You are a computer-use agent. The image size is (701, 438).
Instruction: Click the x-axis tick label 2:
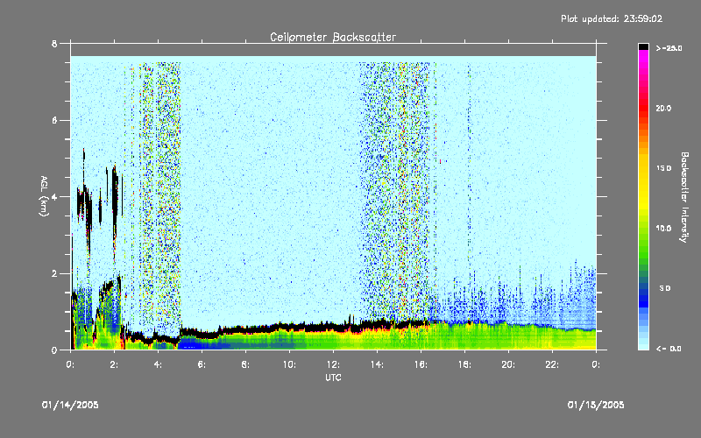(x=114, y=364)
